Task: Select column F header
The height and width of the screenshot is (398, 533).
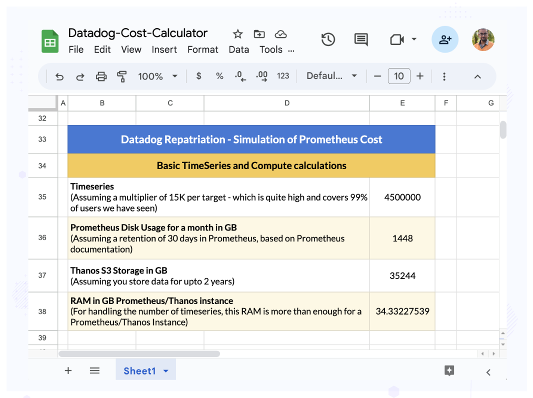Action: (446, 103)
